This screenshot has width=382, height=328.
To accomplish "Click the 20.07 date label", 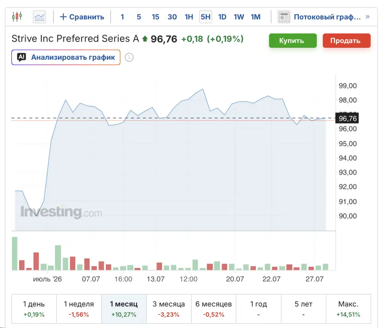I will tap(235, 279).
